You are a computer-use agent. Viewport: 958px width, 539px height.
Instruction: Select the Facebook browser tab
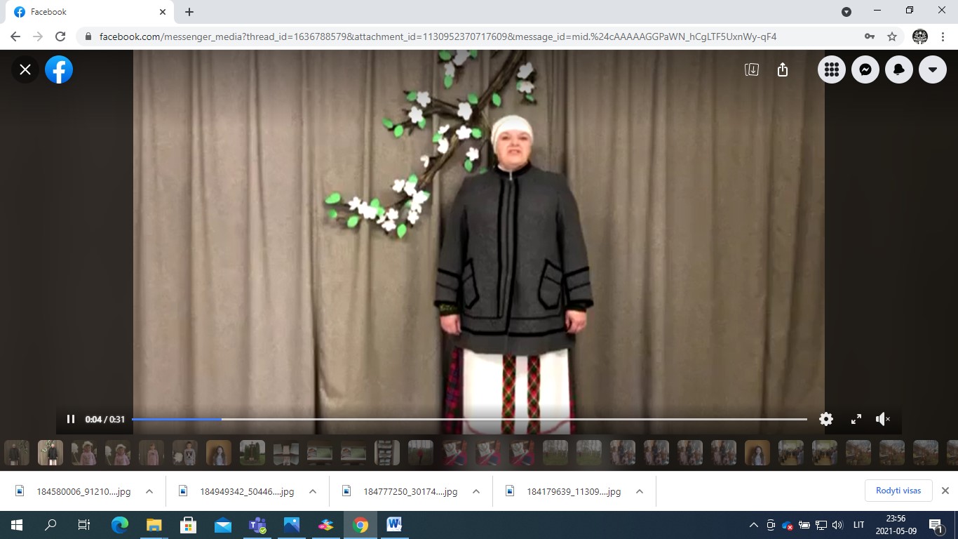[x=90, y=12]
